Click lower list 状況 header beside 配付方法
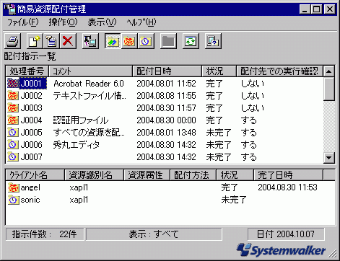The width and height of the screenshot is (340, 261). pos(235,175)
